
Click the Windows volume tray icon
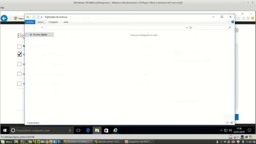[x=230, y=130]
